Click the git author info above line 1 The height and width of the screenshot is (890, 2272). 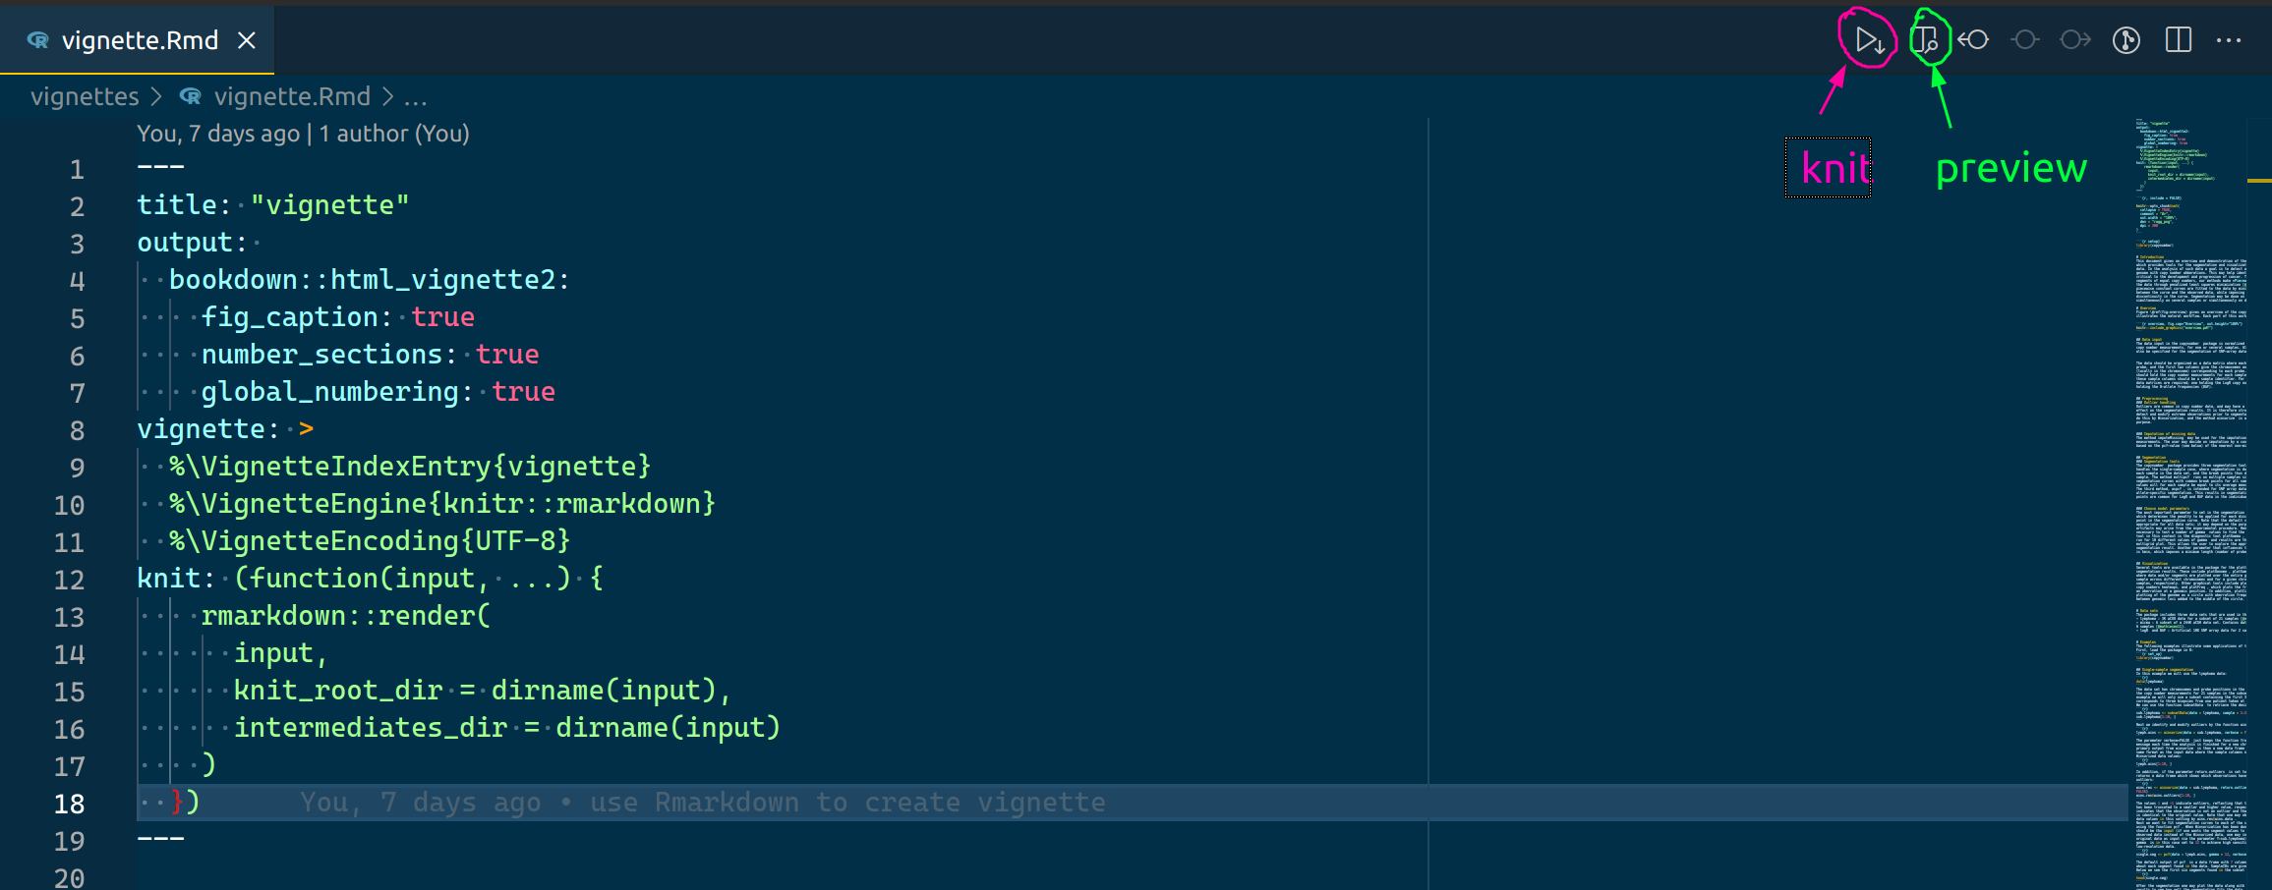click(303, 134)
